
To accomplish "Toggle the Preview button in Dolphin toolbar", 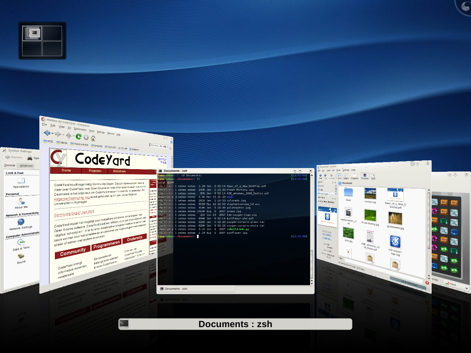I will click(x=365, y=176).
